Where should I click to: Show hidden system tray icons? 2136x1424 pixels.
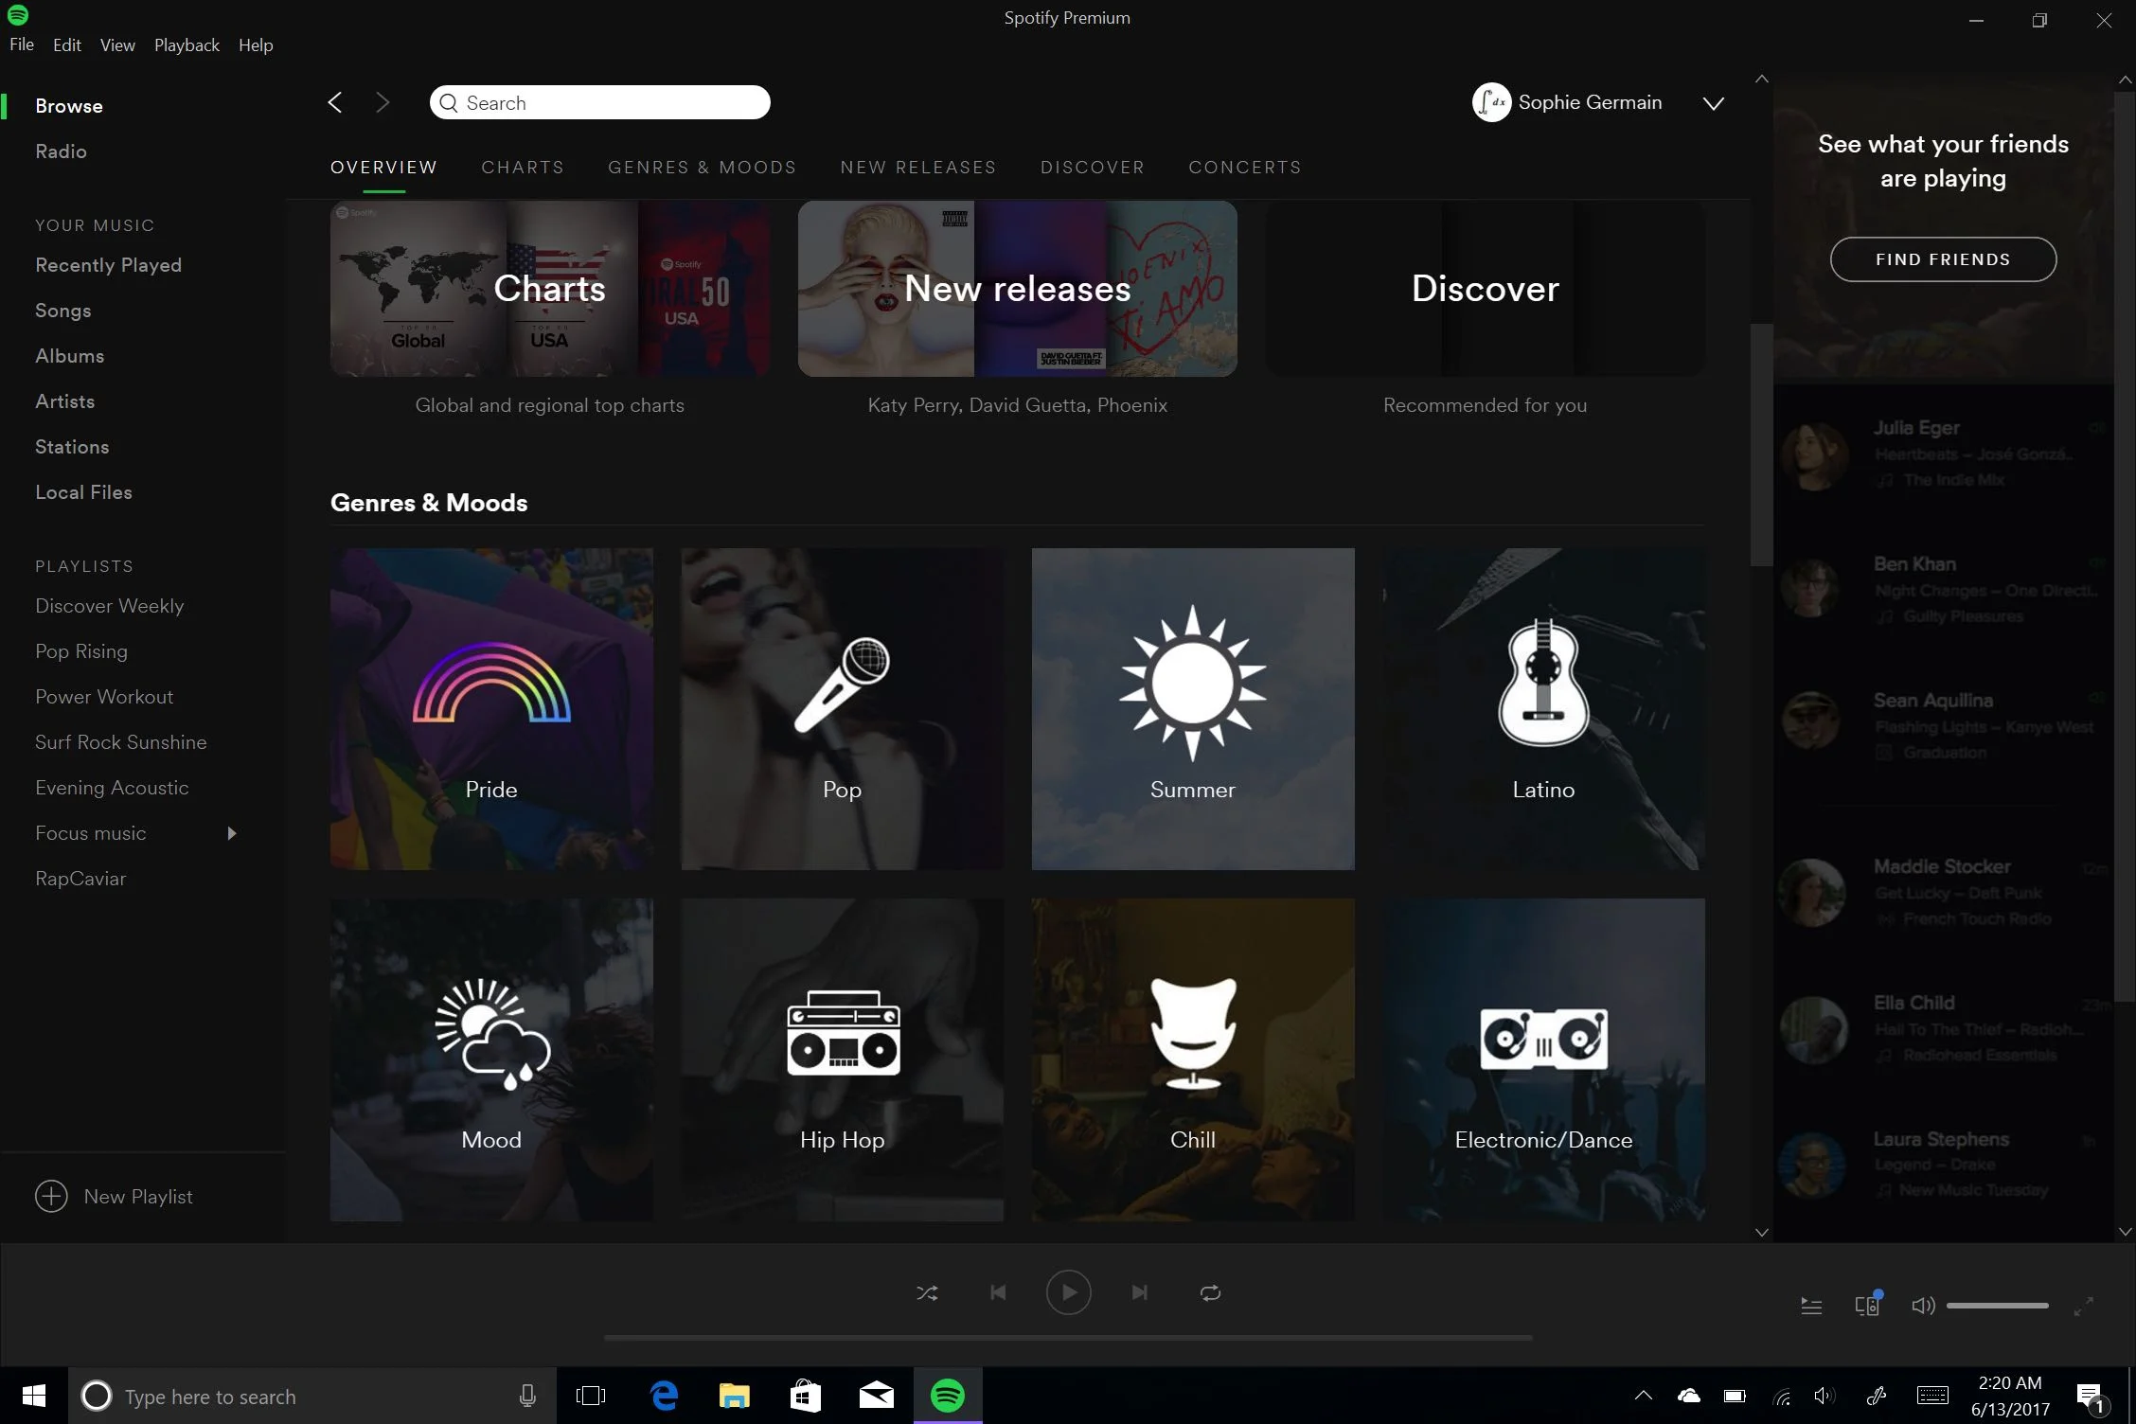coord(1644,1396)
